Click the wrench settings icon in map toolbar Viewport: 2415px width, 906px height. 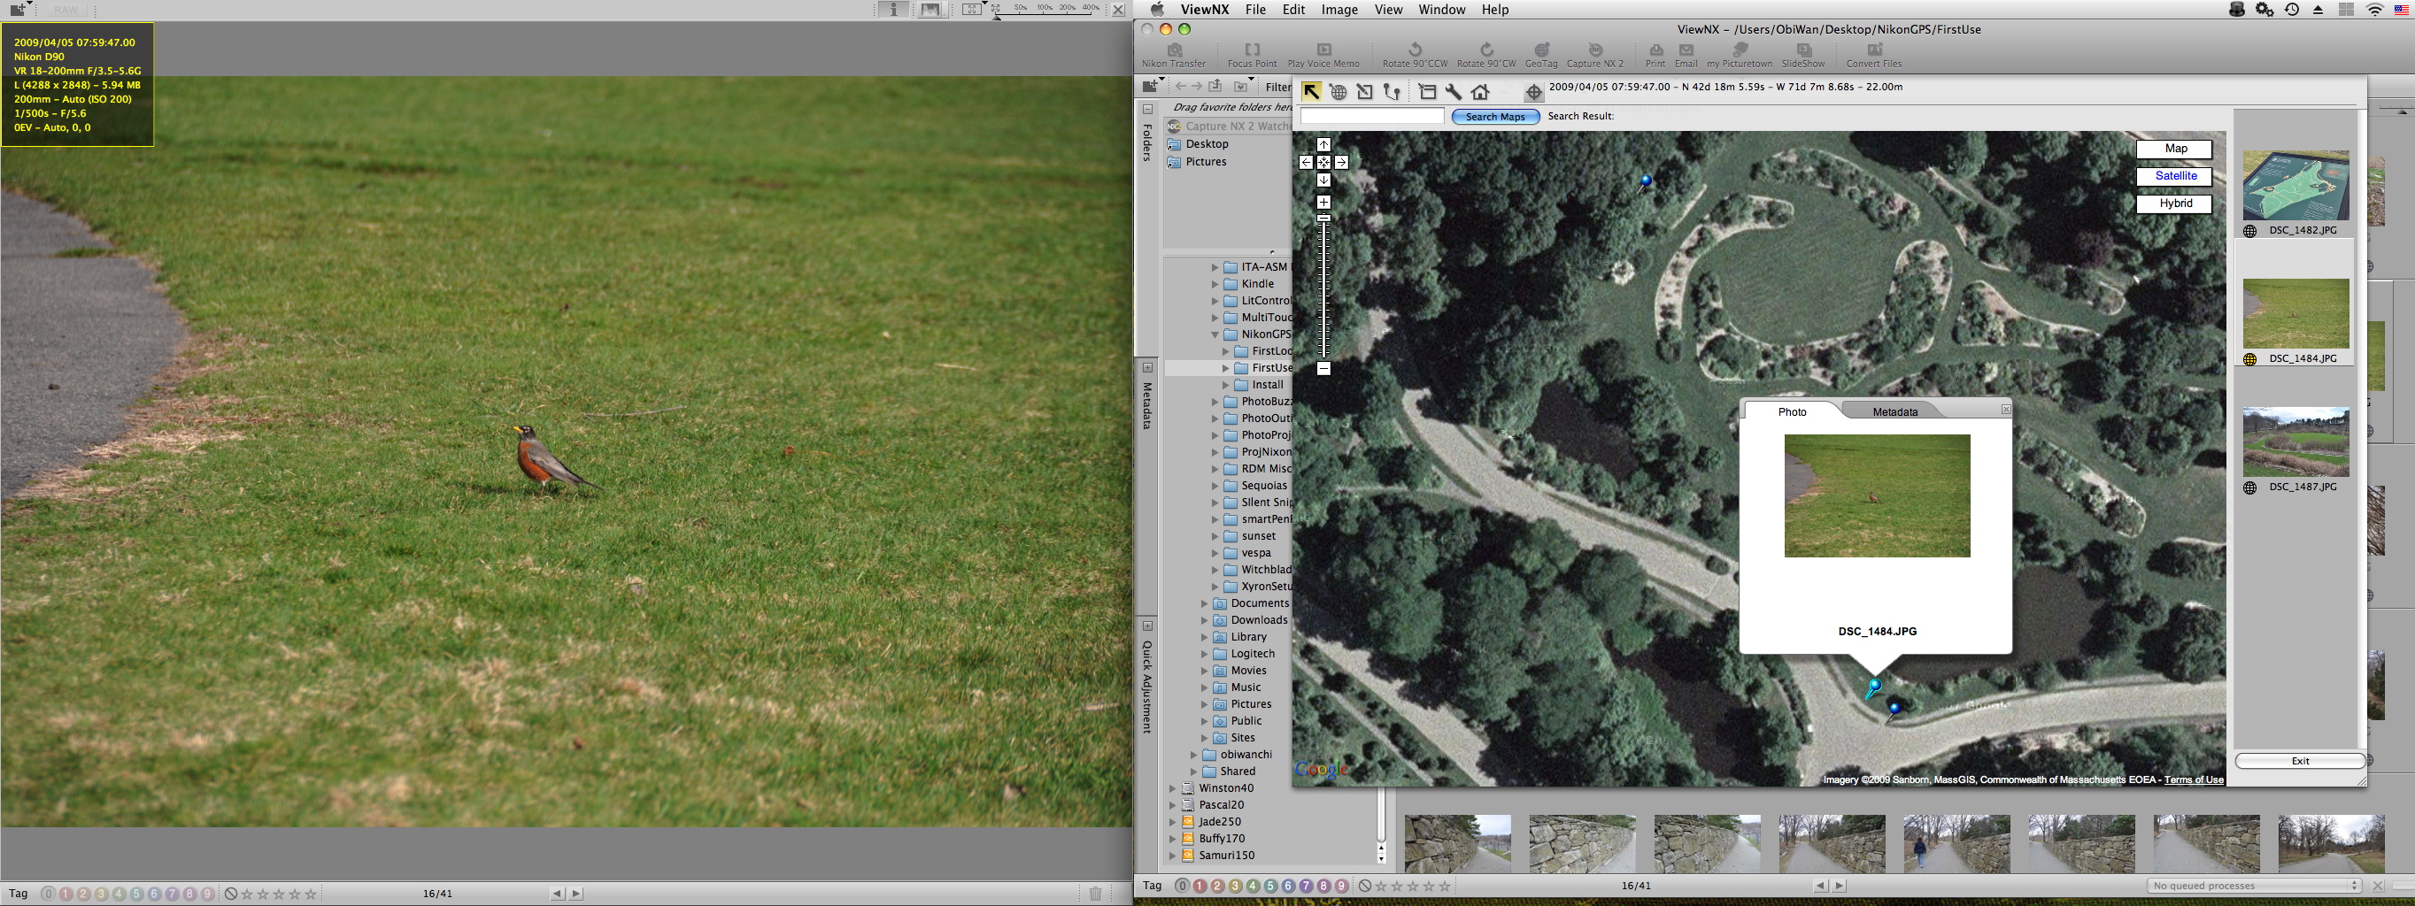click(1453, 92)
